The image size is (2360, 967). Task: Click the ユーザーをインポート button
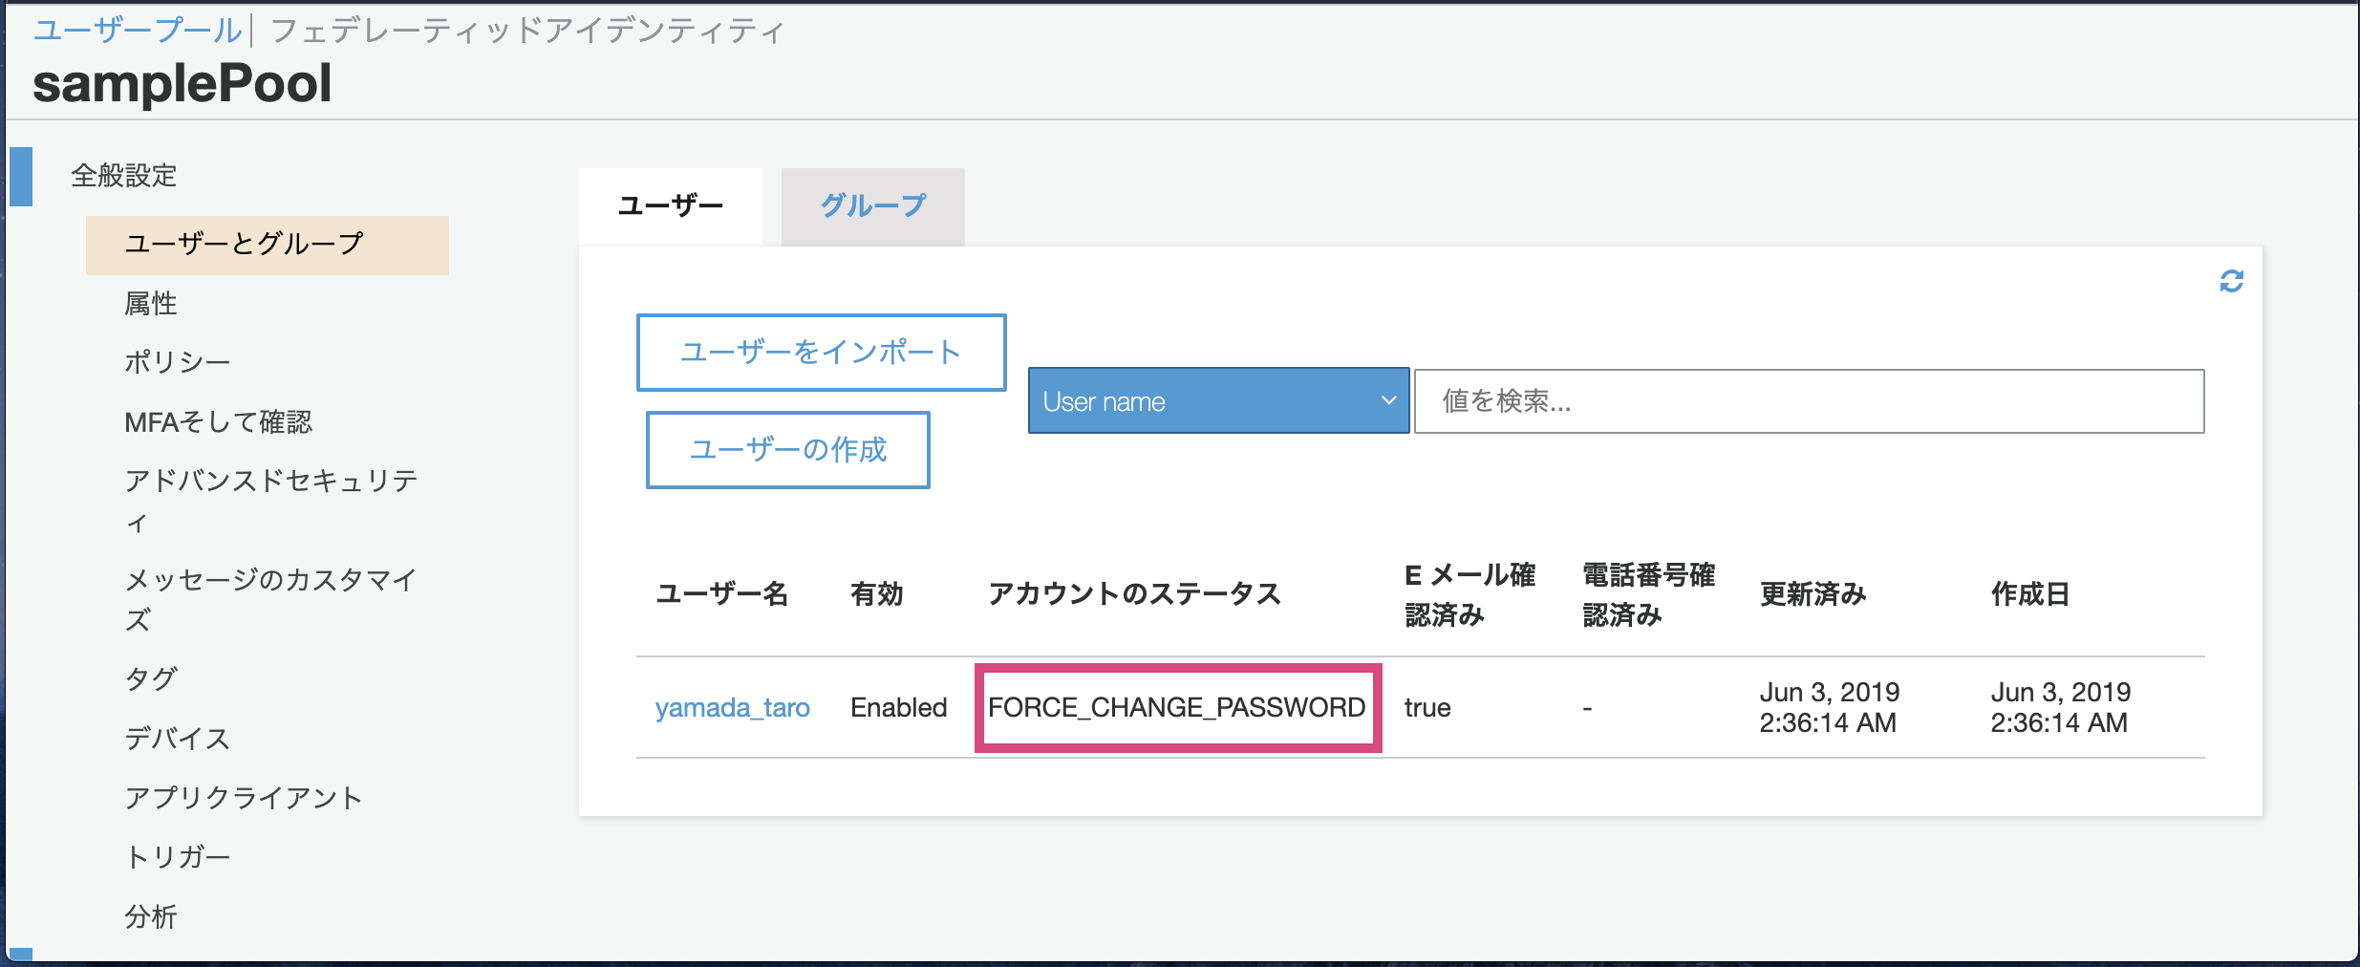tap(822, 352)
